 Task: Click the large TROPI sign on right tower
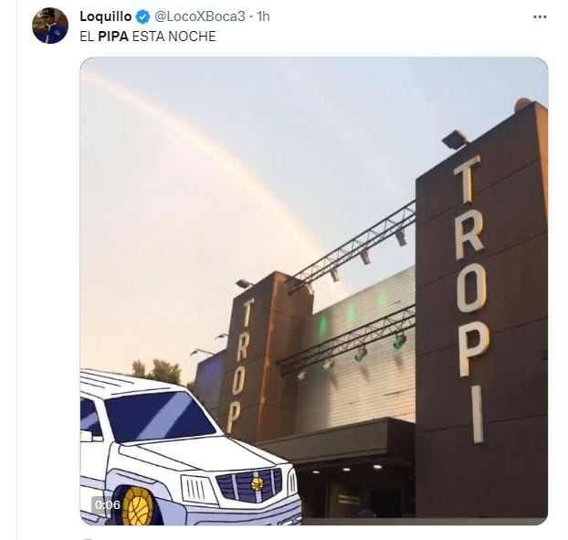click(471, 299)
